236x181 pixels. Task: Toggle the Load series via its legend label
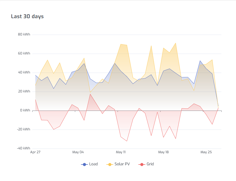[93, 164]
